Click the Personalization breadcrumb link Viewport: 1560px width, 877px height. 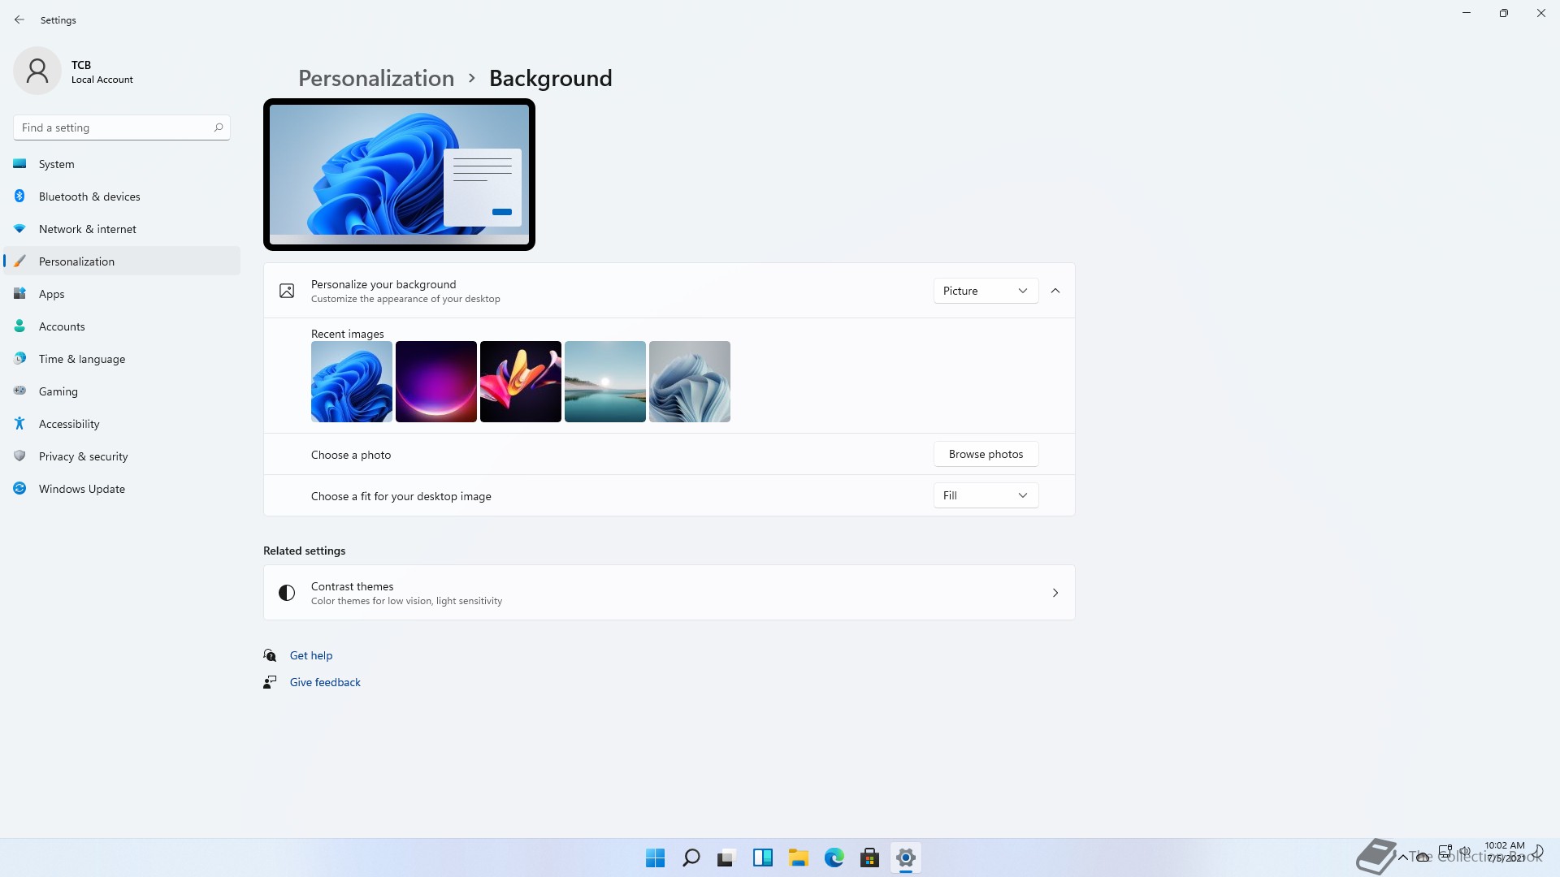(x=376, y=78)
